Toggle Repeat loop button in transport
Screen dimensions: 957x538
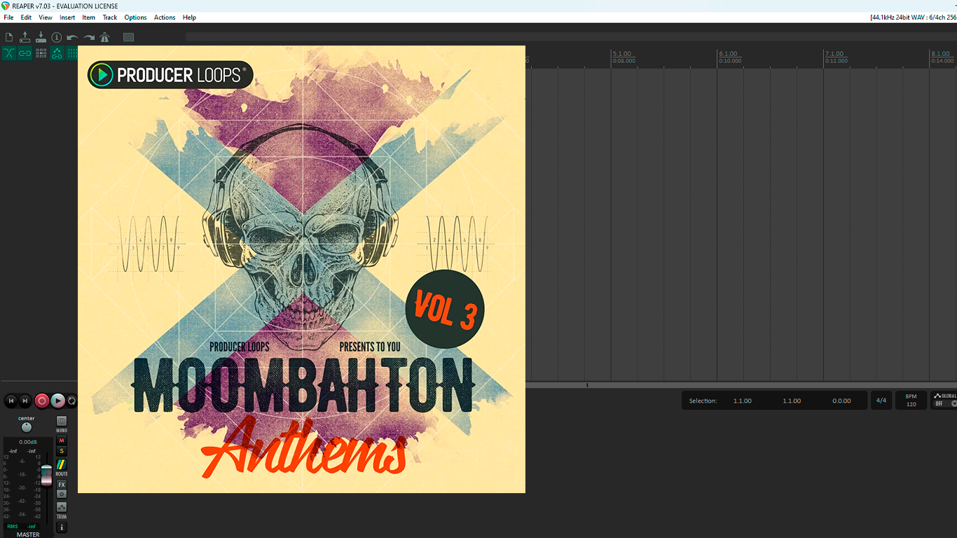click(x=71, y=401)
